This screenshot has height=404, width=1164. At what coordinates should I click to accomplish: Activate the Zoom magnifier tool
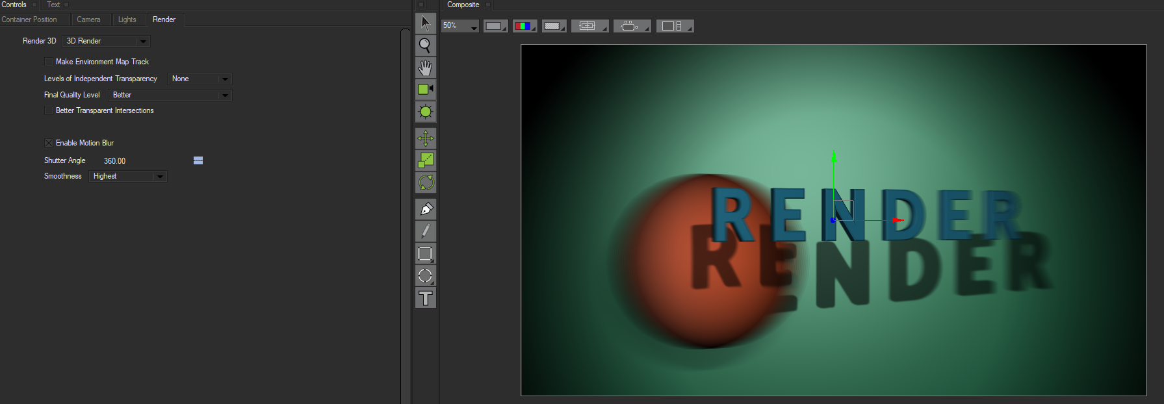pos(425,45)
